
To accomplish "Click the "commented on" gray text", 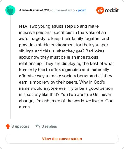I will [x=64, y=10].
